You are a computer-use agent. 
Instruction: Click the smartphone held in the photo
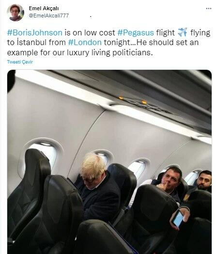coord(178,219)
